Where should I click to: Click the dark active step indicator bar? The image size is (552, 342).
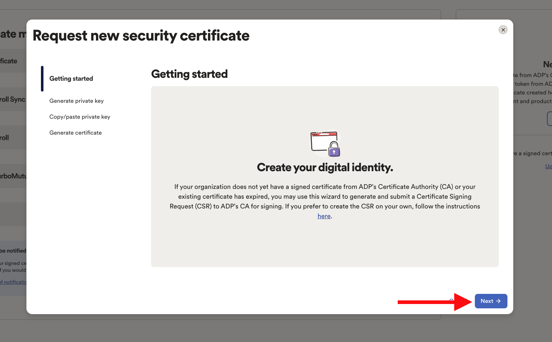pyautogui.click(x=42, y=79)
